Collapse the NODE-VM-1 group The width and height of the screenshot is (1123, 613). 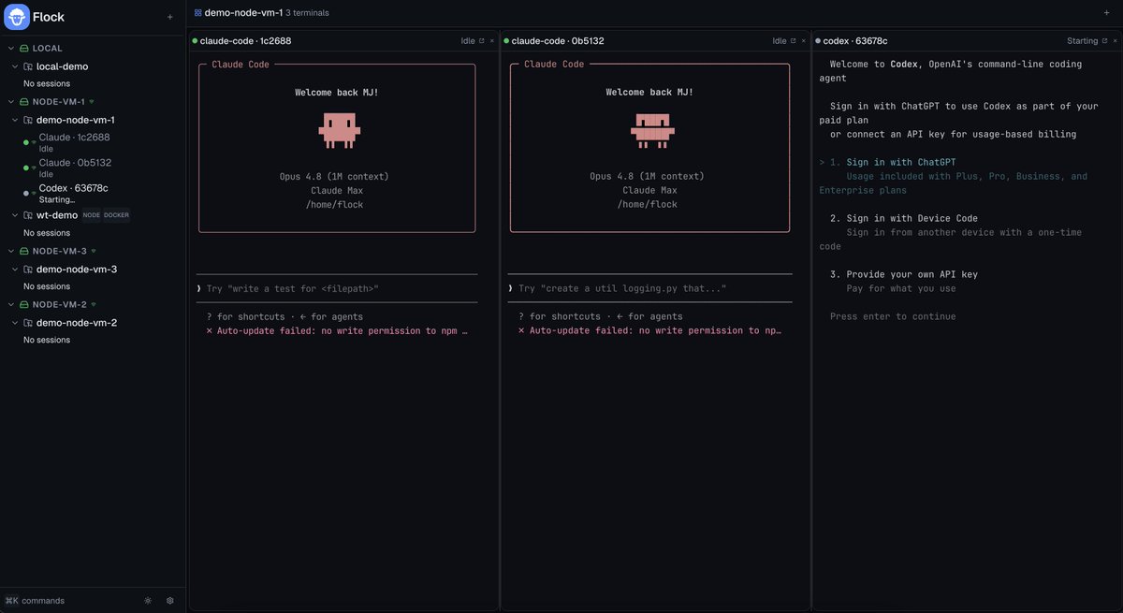point(10,101)
